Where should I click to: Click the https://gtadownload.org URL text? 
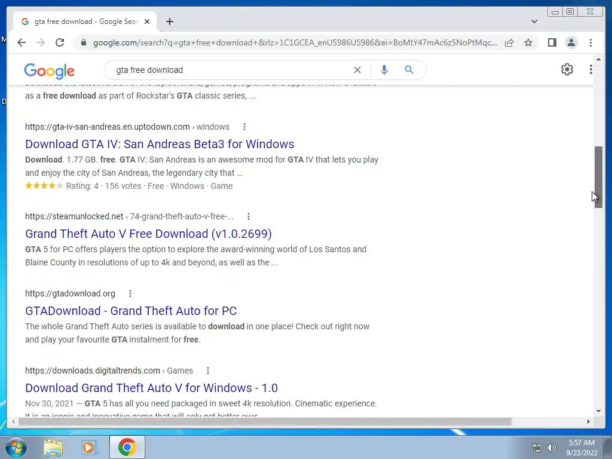pyautogui.click(x=71, y=293)
